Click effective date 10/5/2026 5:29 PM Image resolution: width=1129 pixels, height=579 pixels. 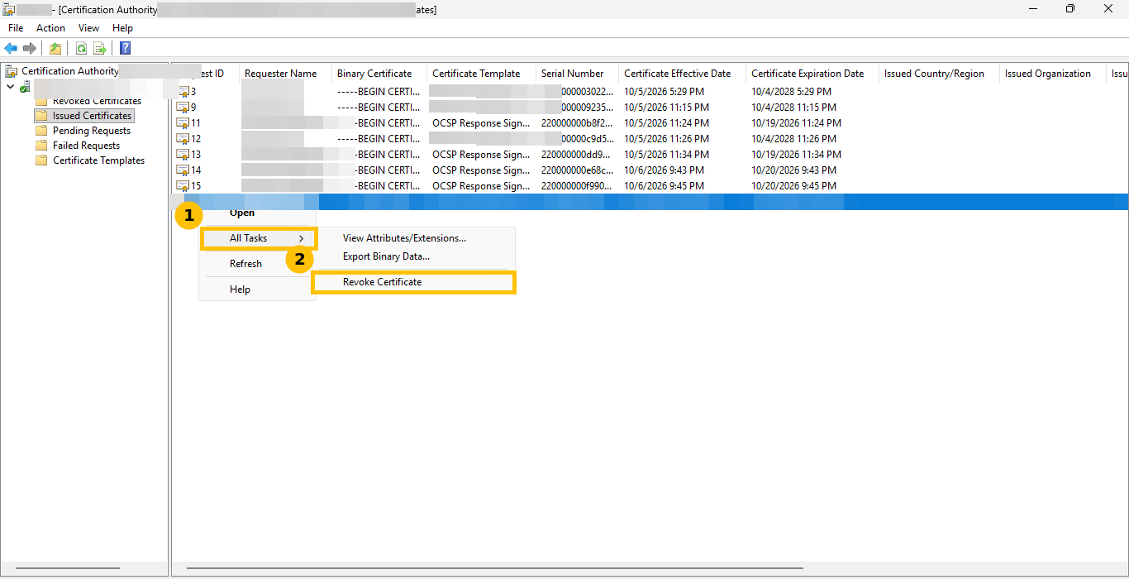(665, 92)
